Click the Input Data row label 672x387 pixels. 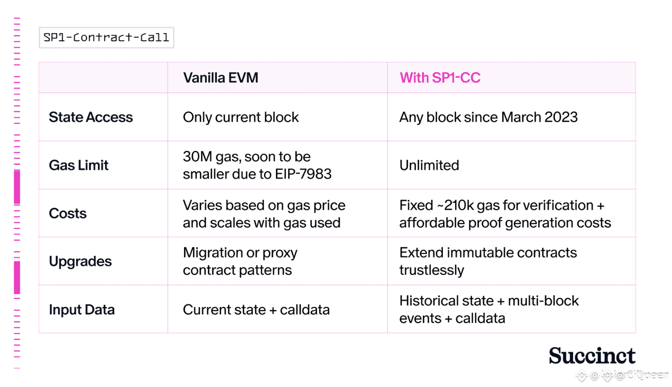click(x=82, y=309)
